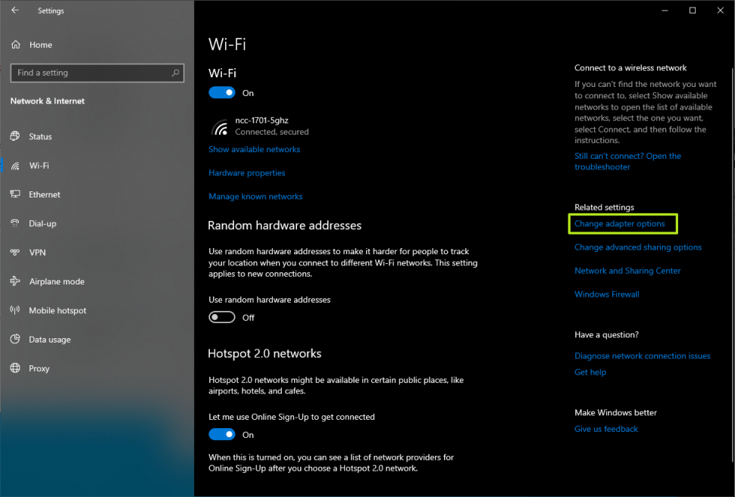Open the Data usage section
735x497 pixels.
49,340
